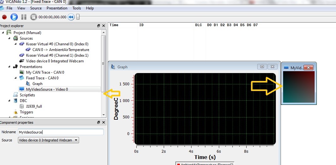Screen dimensions: 336x165
Task: Restore the Graph window size
Action: click(262, 67)
